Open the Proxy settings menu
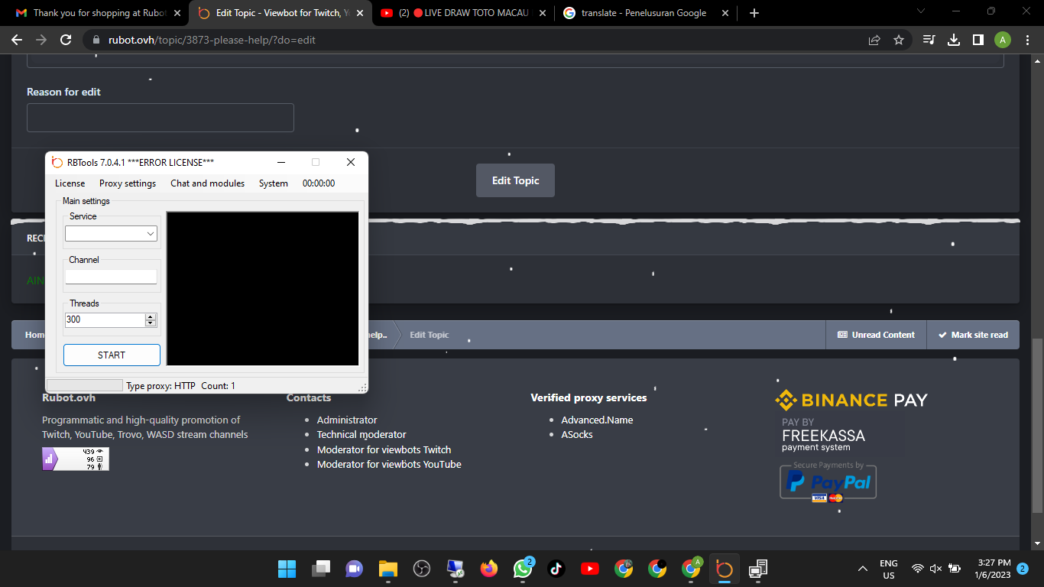 pyautogui.click(x=128, y=183)
